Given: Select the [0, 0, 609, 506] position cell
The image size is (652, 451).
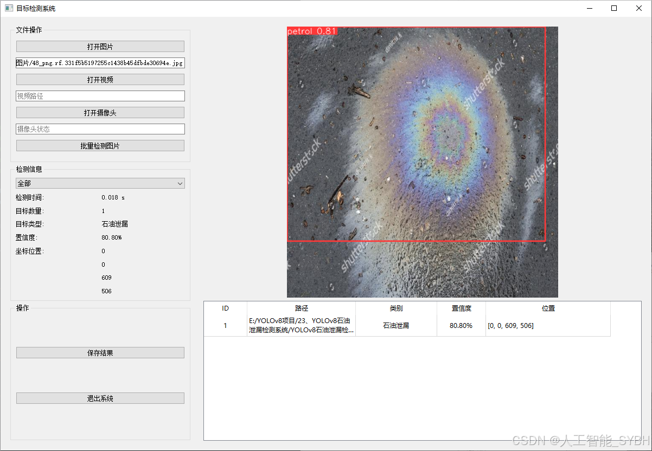Looking at the screenshot, I should click(548, 325).
